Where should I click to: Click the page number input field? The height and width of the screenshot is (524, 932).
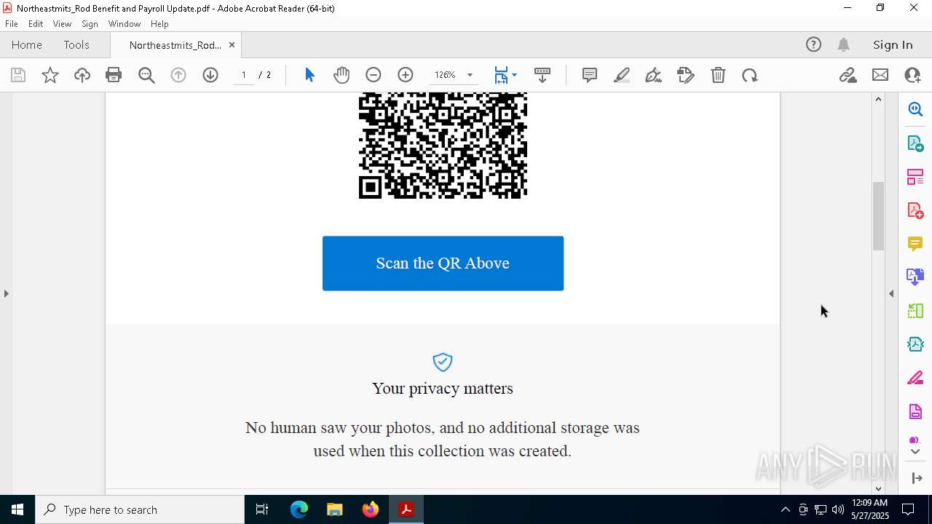click(x=243, y=75)
